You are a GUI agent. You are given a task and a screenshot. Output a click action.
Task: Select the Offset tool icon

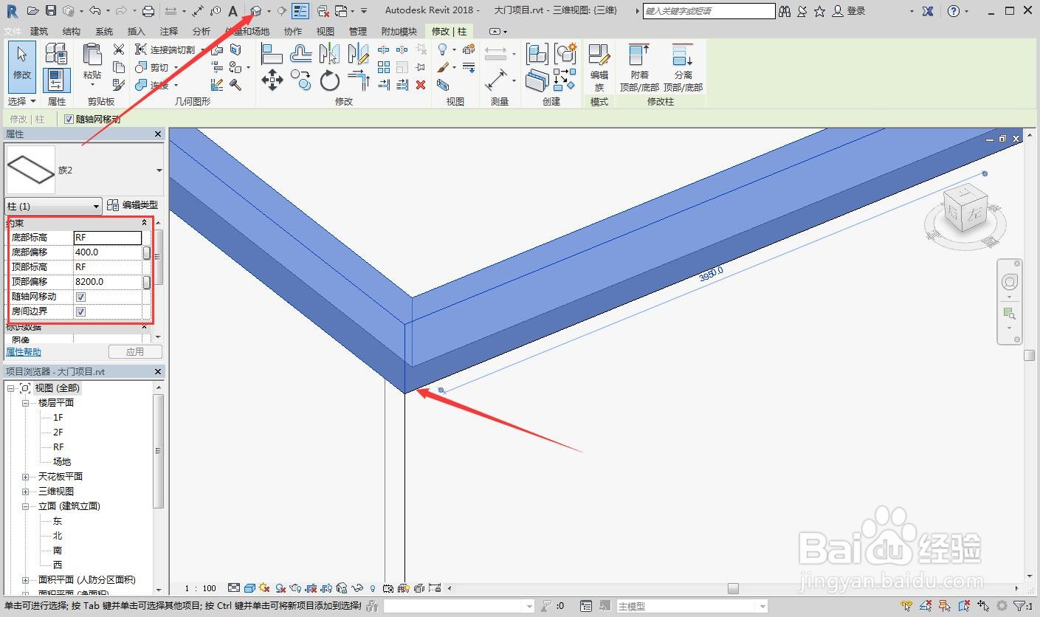(301, 53)
